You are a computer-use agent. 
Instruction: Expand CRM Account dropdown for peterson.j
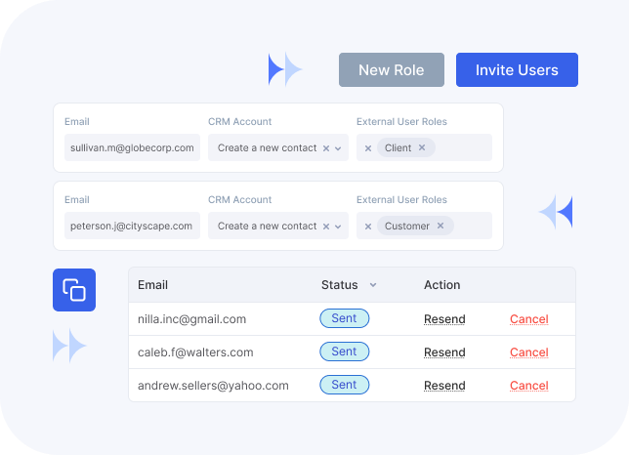click(x=338, y=227)
